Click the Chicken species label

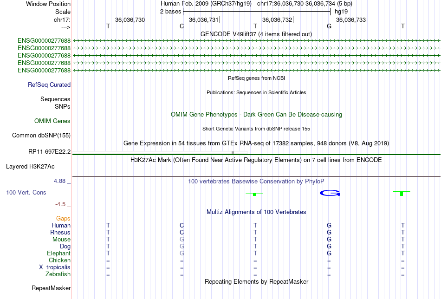[x=59, y=260]
